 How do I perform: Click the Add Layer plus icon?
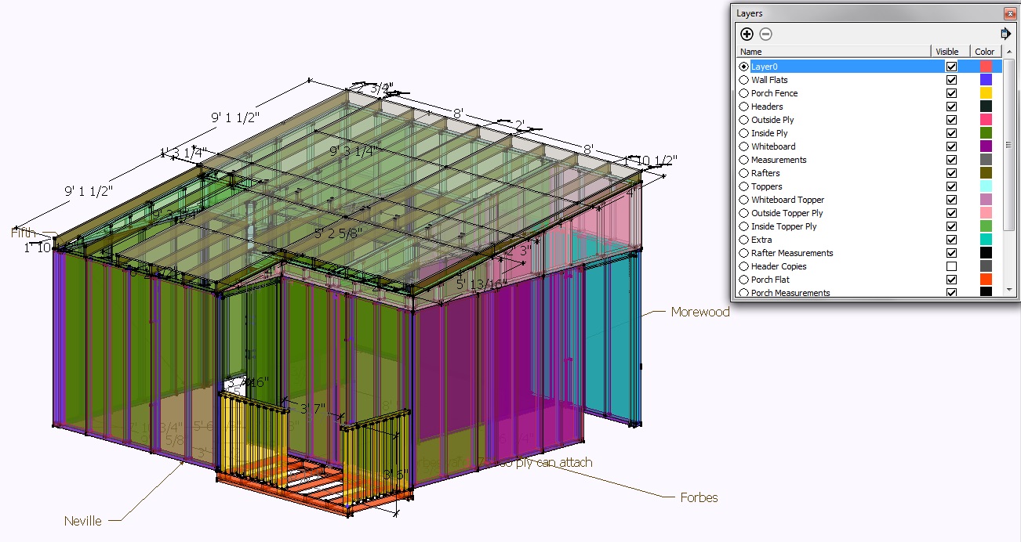(747, 34)
